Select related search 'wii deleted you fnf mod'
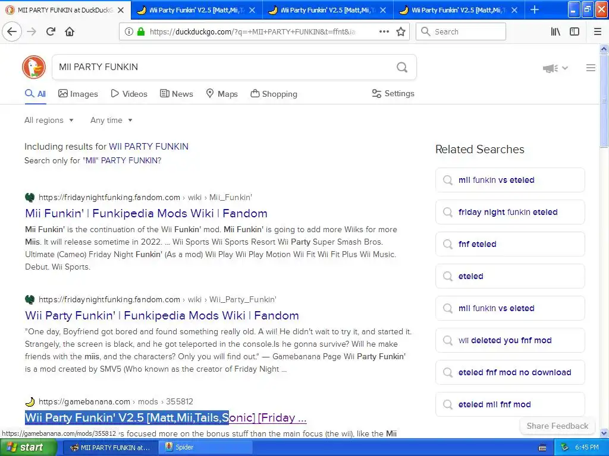Viewport: 609px width, 456px height. [x=510, y=340]
